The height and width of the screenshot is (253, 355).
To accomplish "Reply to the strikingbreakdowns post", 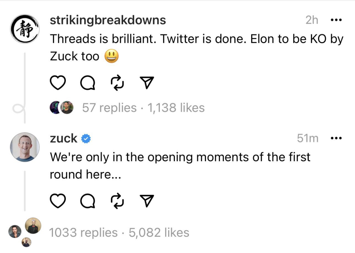I will (x=88, y=83).
